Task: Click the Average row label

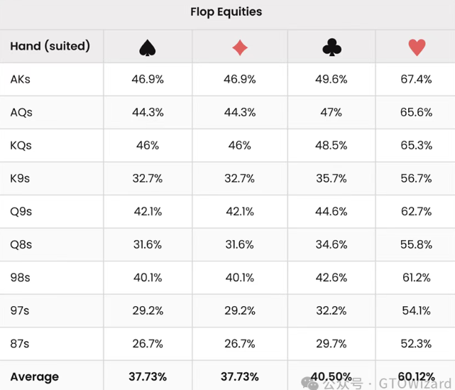Action: [34, 377]
